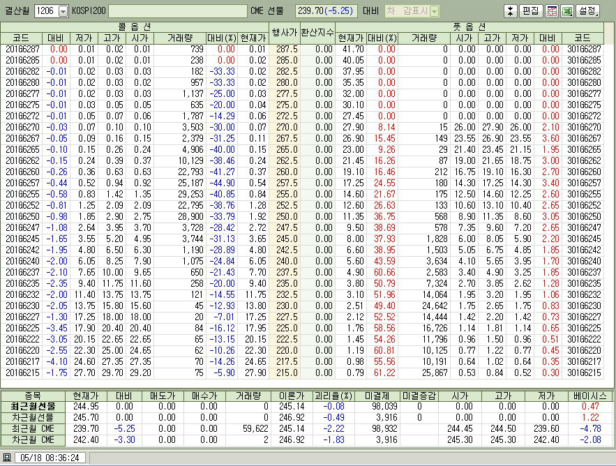Select the 콜옵션 header group
616x466 pixels.
[x=136, y=27]
